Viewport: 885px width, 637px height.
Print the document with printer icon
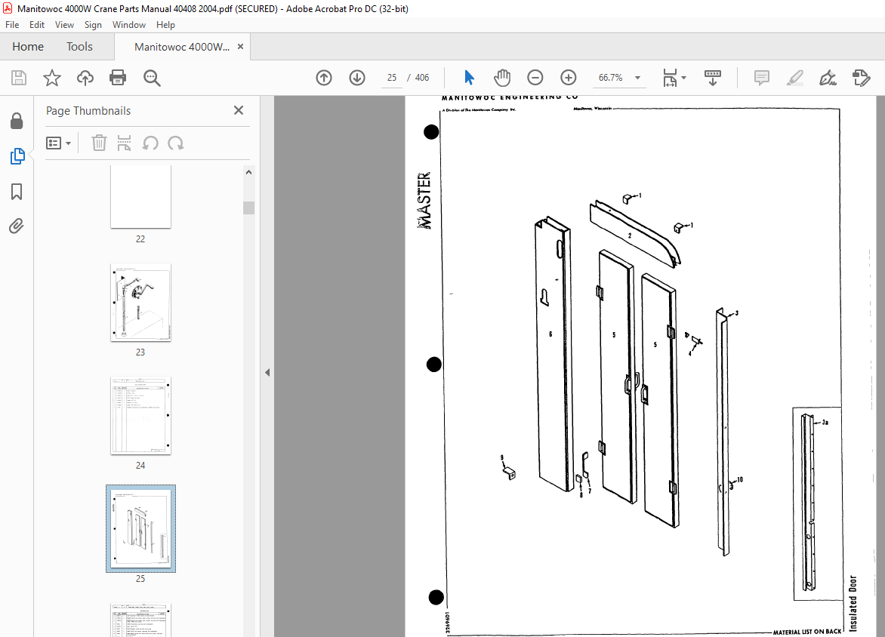click(118, 78)
